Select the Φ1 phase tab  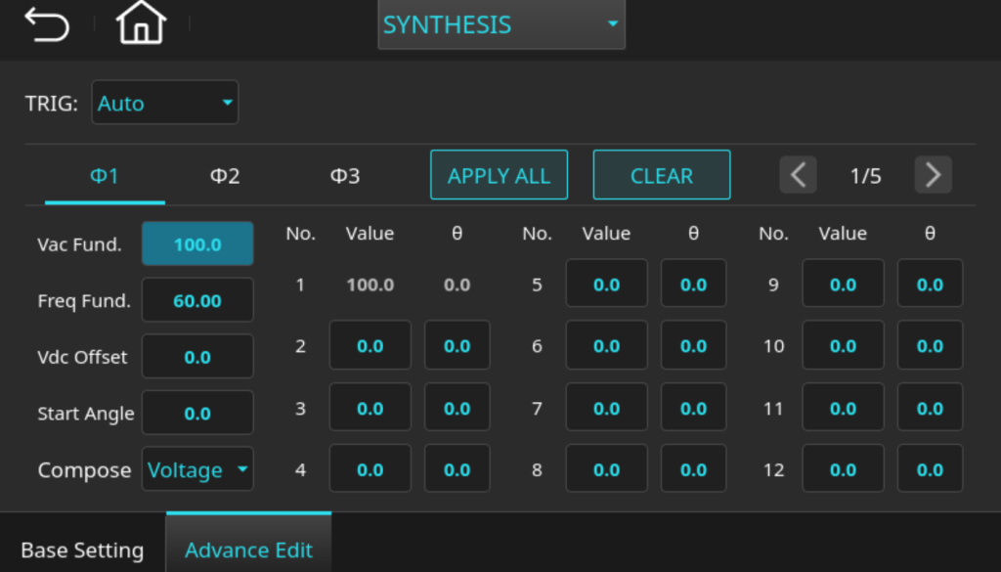105,176
